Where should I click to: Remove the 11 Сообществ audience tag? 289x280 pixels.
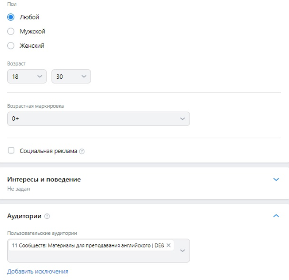coord(168,245)
